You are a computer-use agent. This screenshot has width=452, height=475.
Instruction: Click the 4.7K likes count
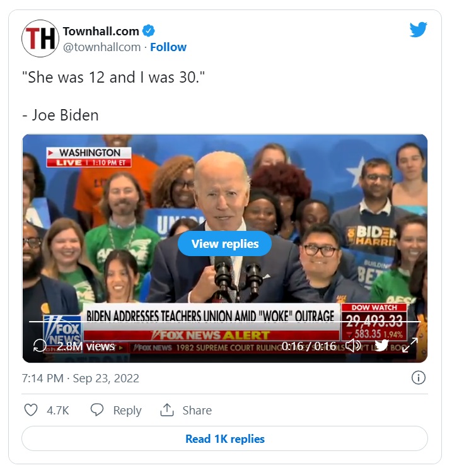(58, 411)
